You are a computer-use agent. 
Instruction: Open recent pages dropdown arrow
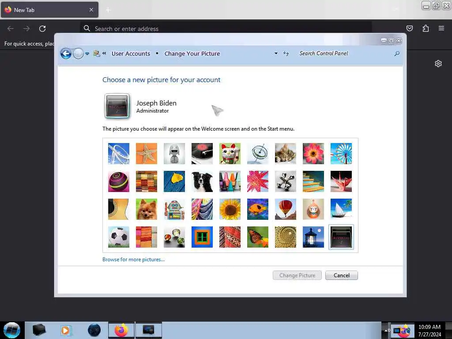pos(87,54)
